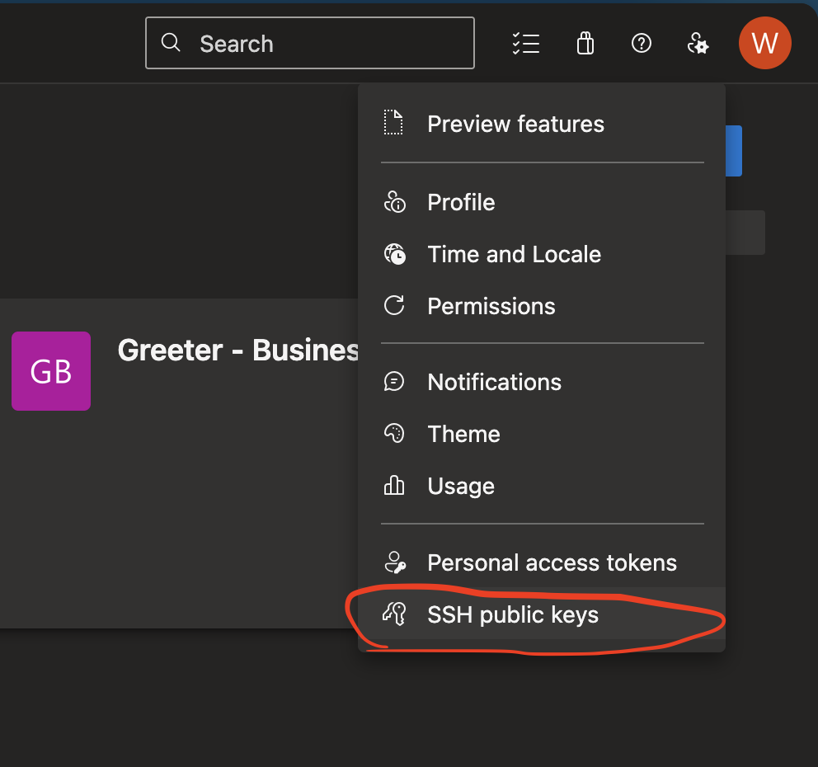Click the circular arrow icon beside Permissions
This screenshot has width=818, height=767.
[394, 305]
